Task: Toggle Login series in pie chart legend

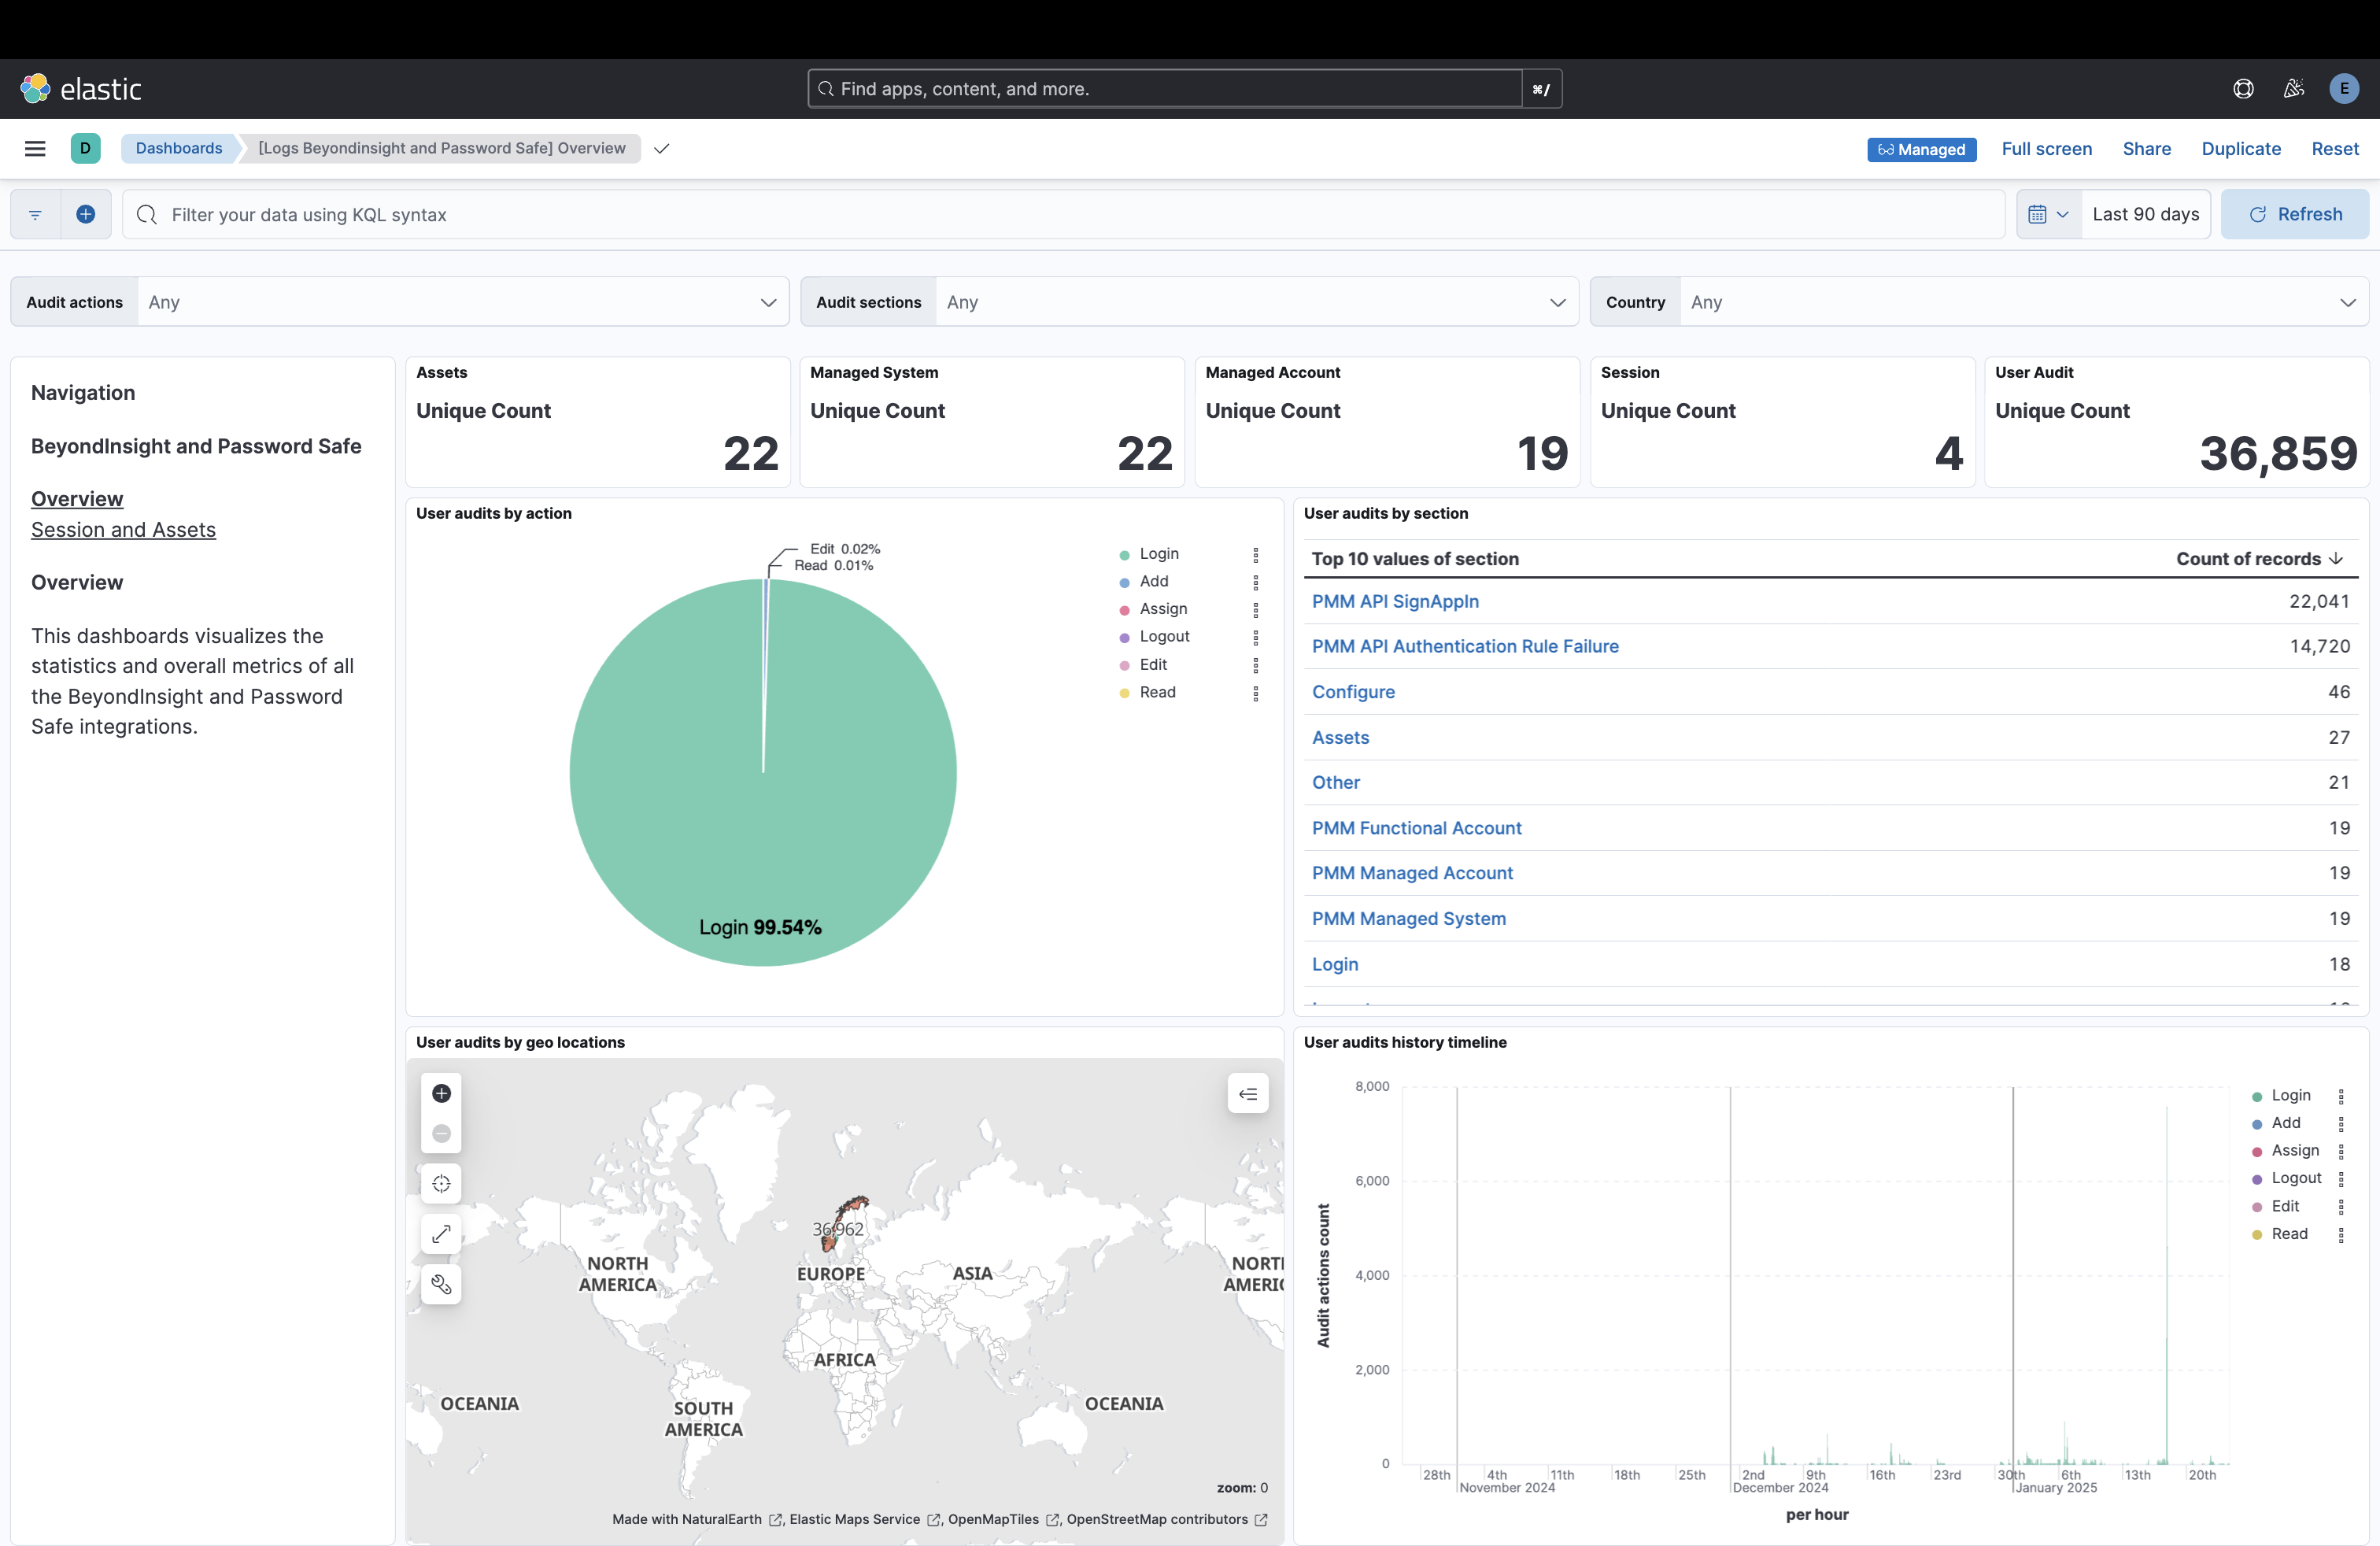Action: [x=1159, y=554]
